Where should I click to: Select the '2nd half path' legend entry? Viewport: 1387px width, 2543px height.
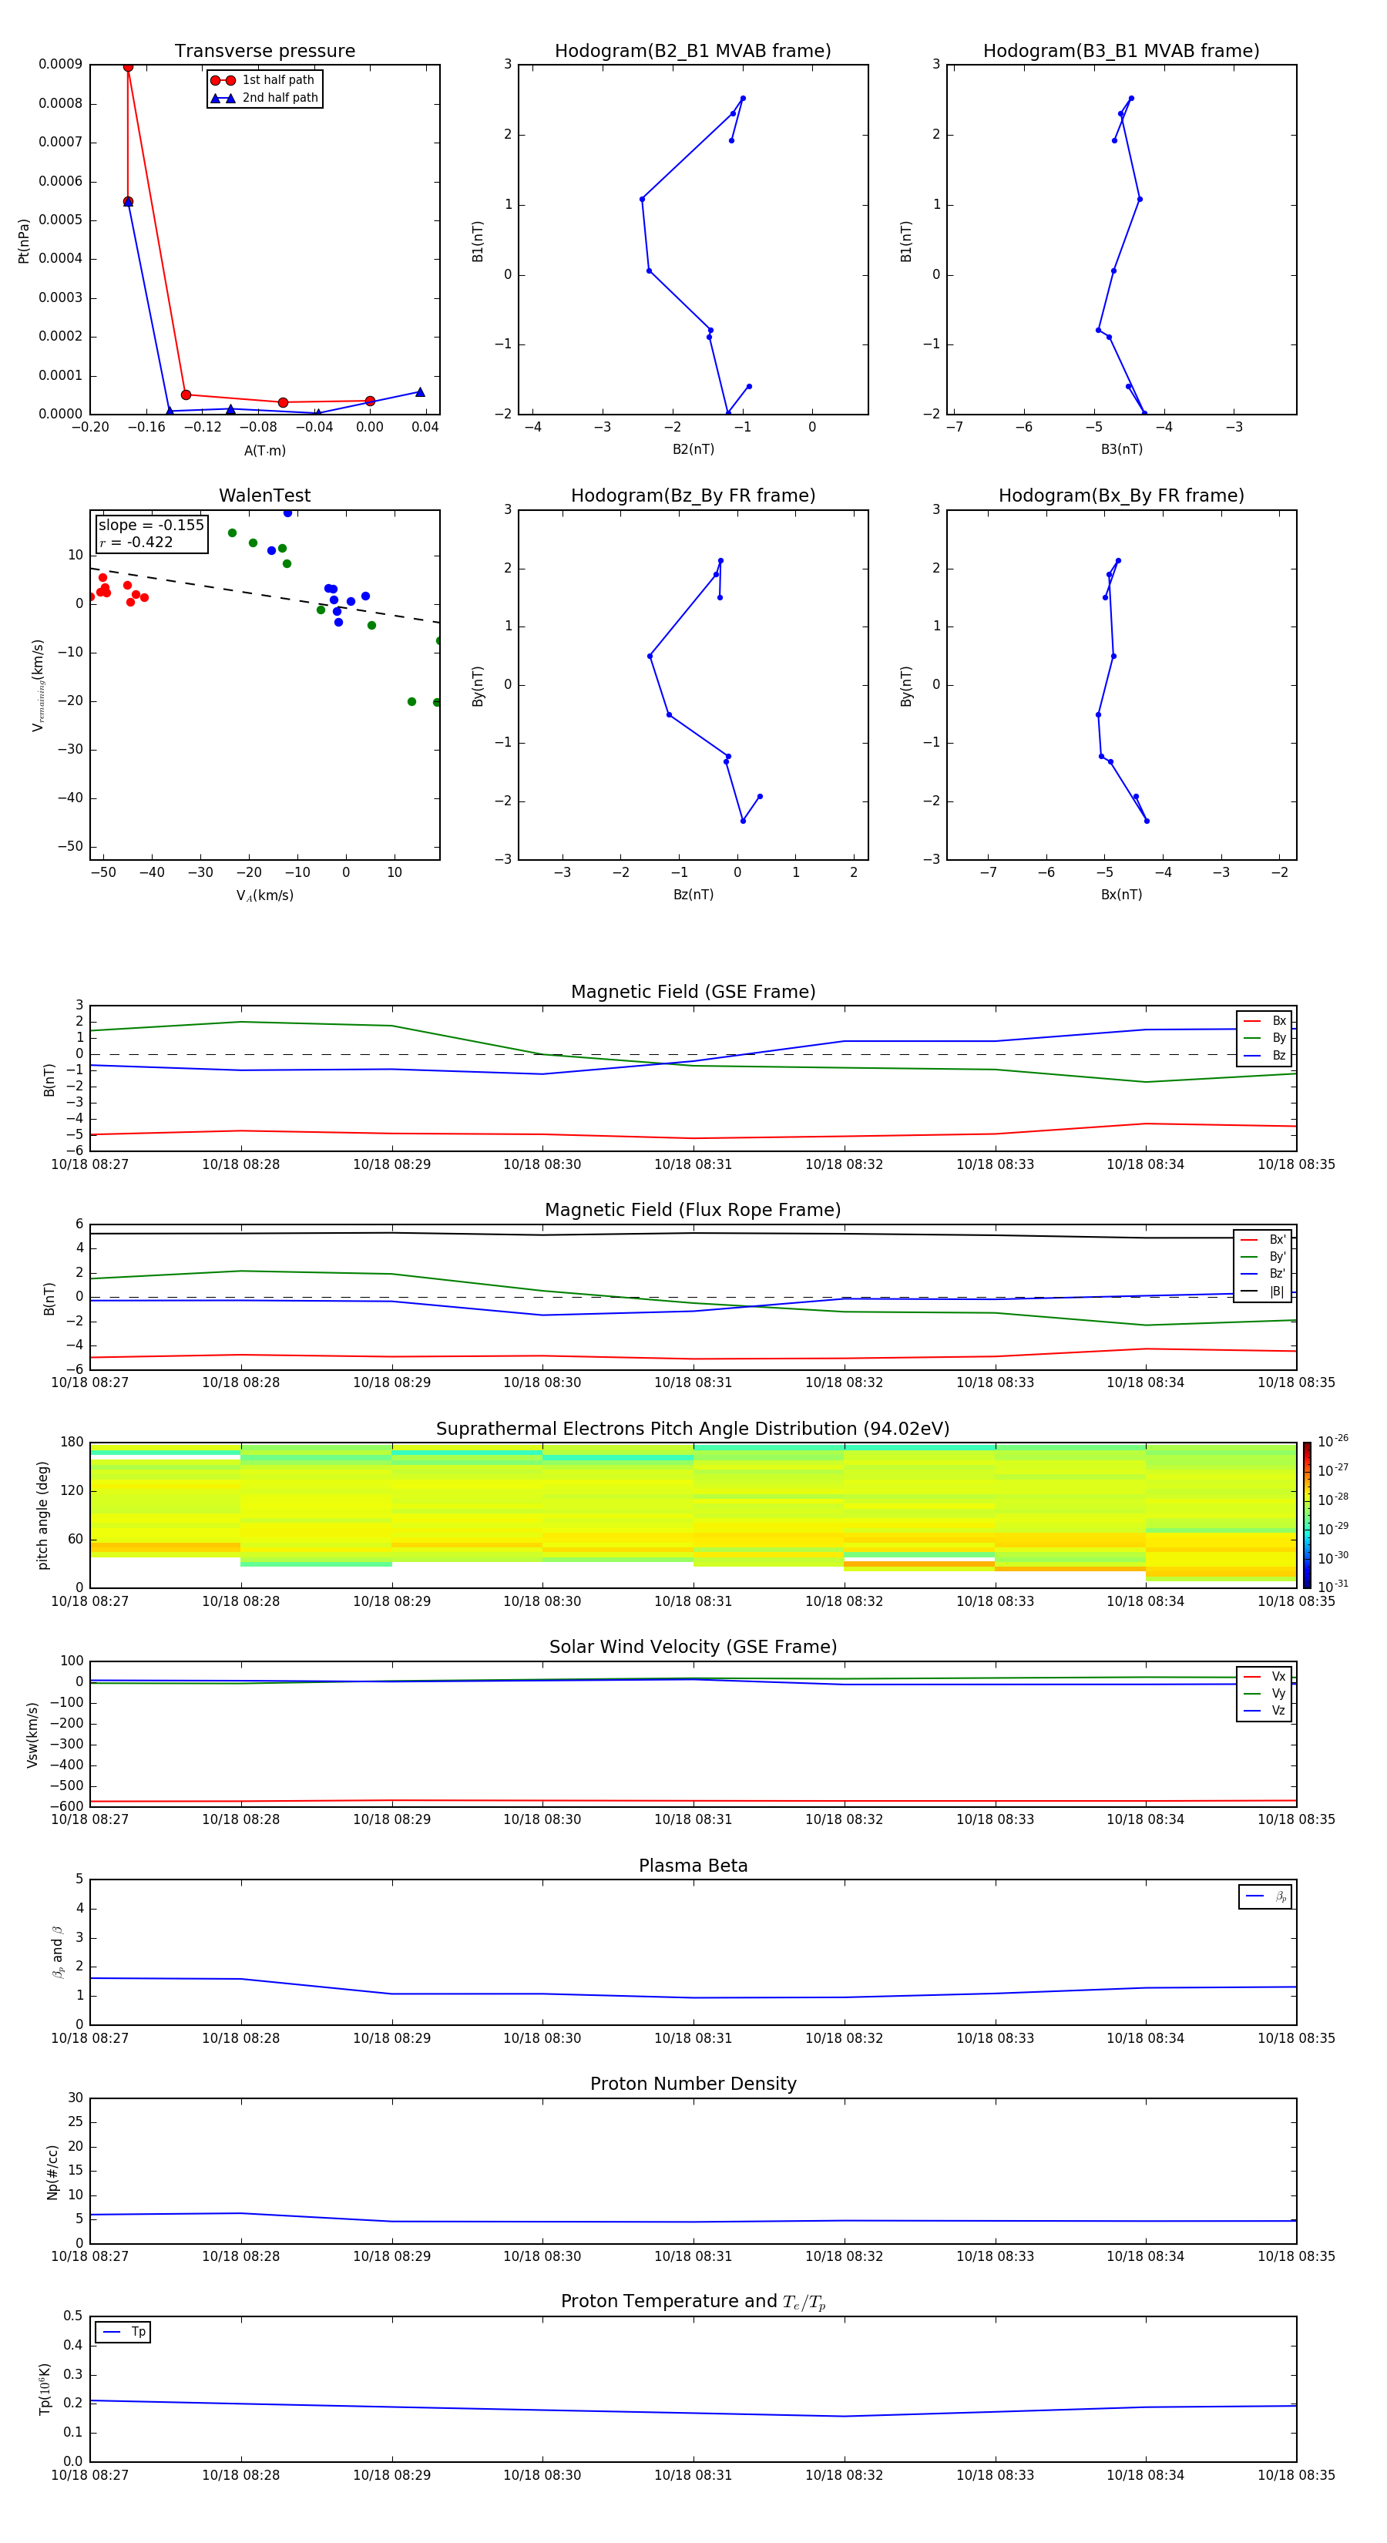click(264, 98)
